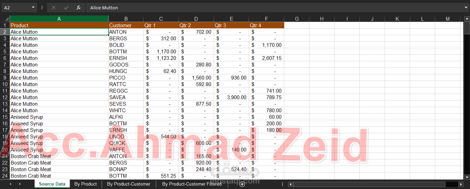Click the vertical scrollbar thumb

(467, 28)
